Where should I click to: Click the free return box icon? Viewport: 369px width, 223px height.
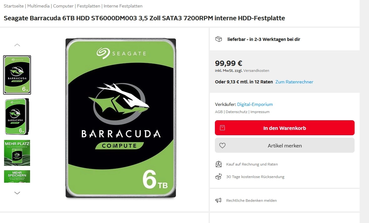(x=219, y=176)
